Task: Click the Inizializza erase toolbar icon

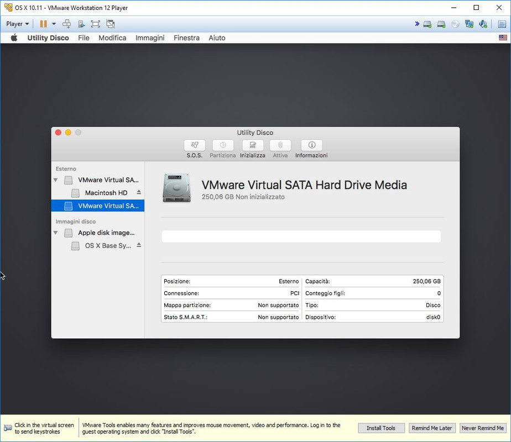Action: (253, 145)
